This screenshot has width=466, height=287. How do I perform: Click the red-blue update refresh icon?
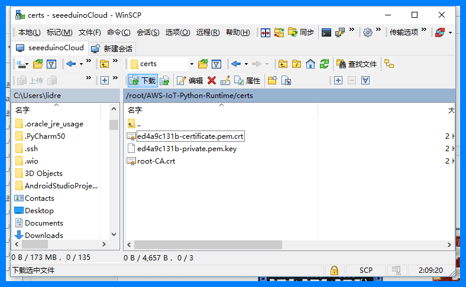(440, 32)
